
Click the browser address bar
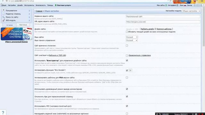(x=86, y=1)
